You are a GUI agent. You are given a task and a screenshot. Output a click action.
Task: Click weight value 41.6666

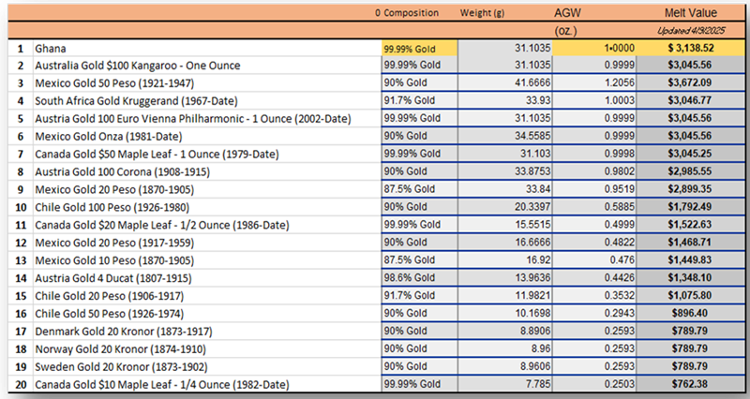coord(505,82)
